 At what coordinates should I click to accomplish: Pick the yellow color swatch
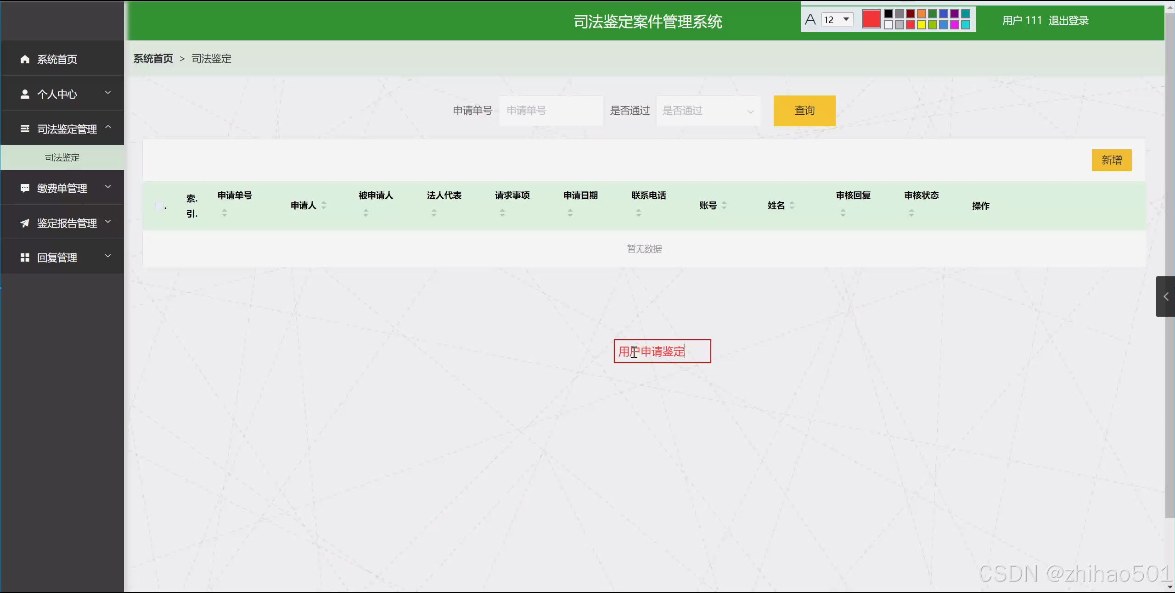[x=921, y=24]
